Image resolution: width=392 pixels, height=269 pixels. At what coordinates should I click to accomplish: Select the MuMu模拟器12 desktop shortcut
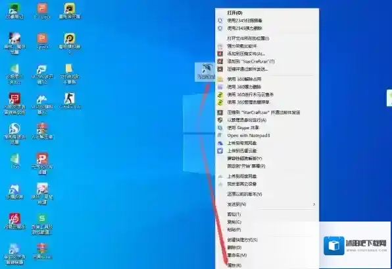tap(42, 105)
